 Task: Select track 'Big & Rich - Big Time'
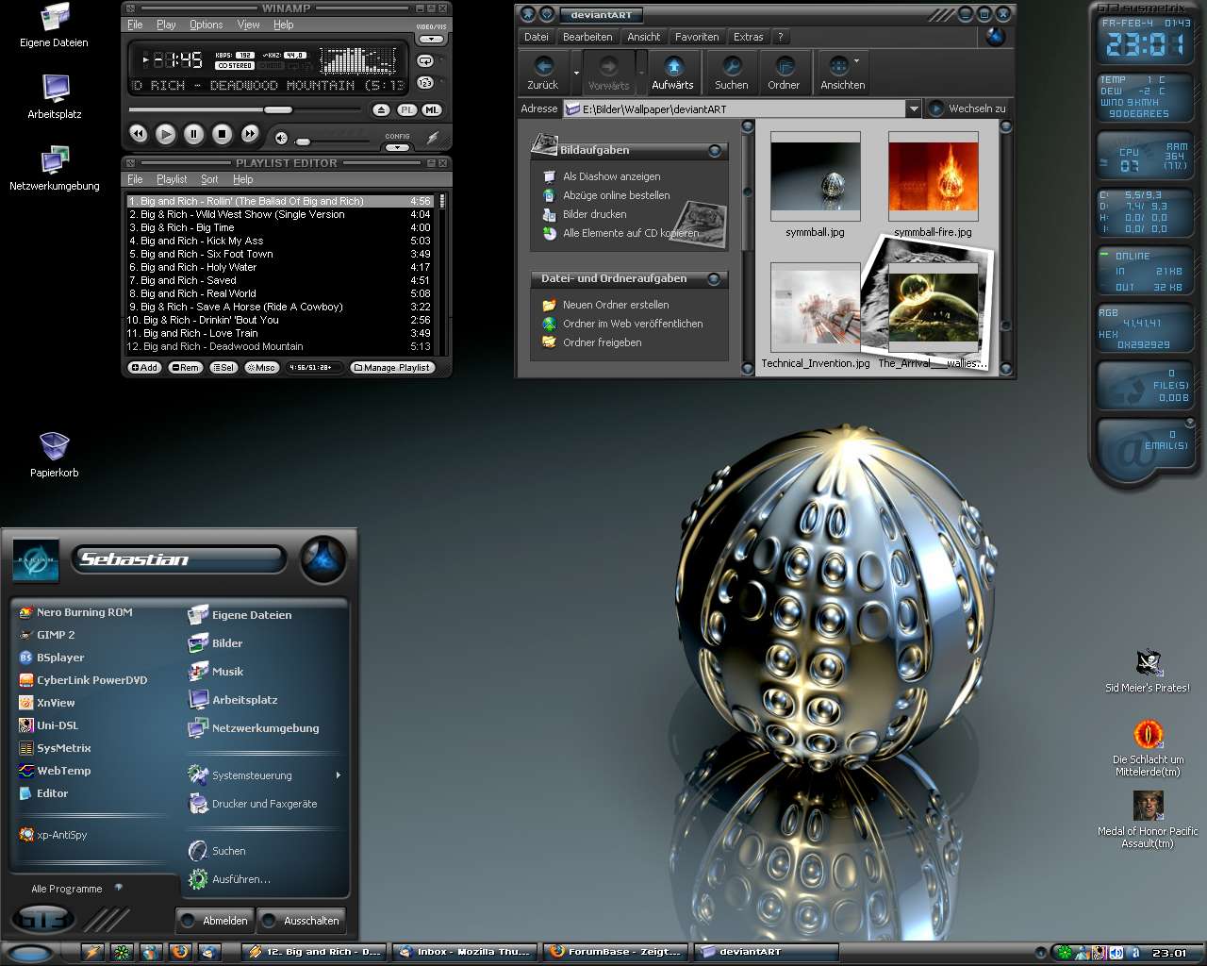279,227
